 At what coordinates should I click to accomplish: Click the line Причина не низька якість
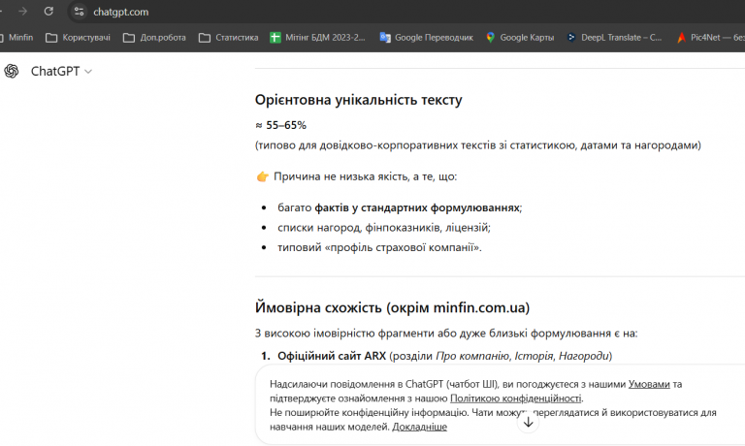pyautogui.click(x=365, y=176)
